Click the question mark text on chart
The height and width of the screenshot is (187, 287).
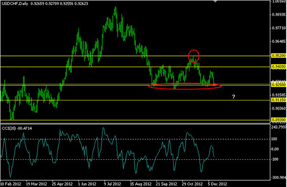pos(233,97)
